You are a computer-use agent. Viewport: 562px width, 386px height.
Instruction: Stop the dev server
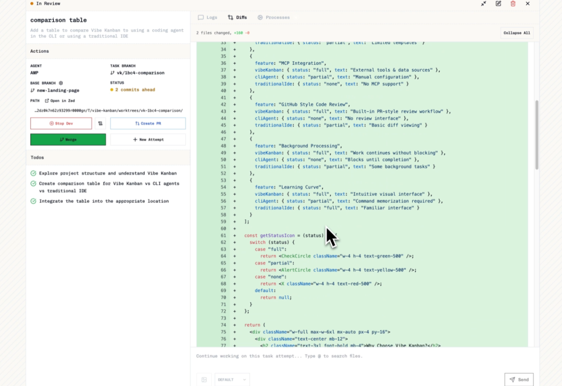pyautogui.click(x=61, y=123)
